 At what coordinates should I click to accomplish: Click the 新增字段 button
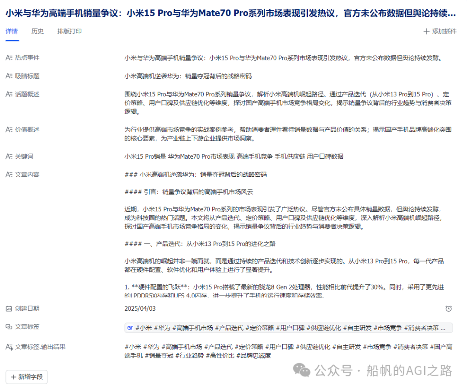click(x=26, y=377)
